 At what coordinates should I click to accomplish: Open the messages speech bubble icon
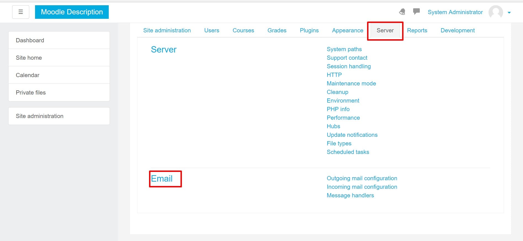pos(416,11)
